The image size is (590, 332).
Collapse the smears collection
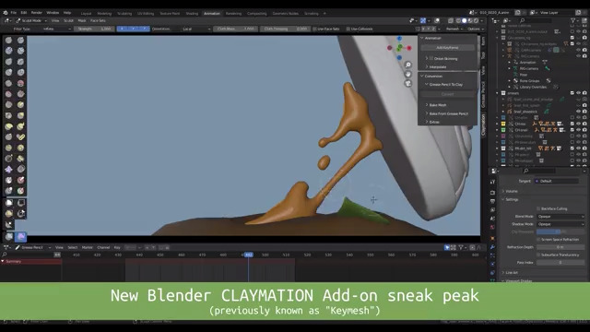[498, 93]
